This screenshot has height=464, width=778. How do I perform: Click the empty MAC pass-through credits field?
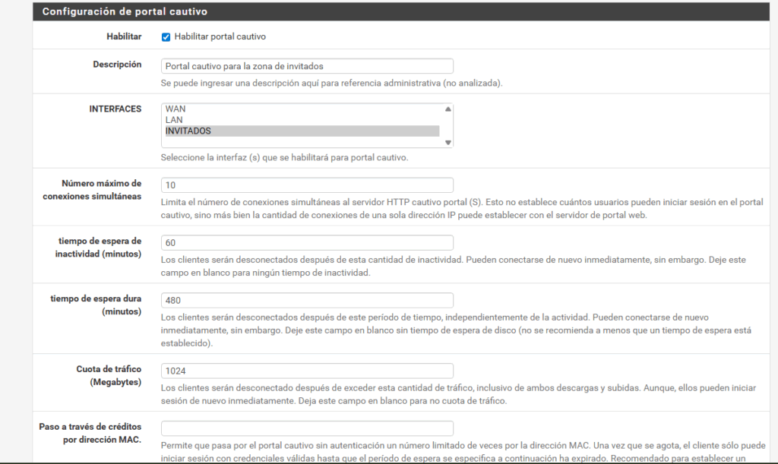[x=307, y=428]
